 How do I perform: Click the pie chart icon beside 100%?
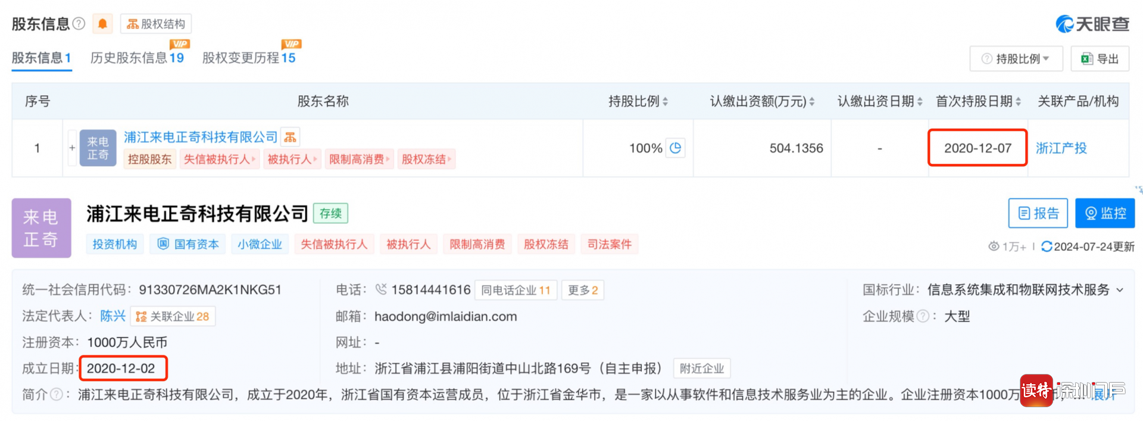tap(676, 148)
